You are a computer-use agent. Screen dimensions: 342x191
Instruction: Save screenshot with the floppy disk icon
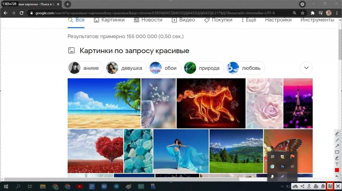(330, 186)
